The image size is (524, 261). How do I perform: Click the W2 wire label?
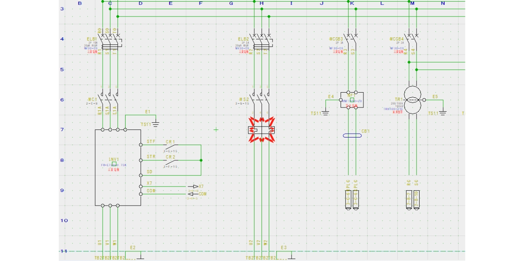[x=266, y=243]
